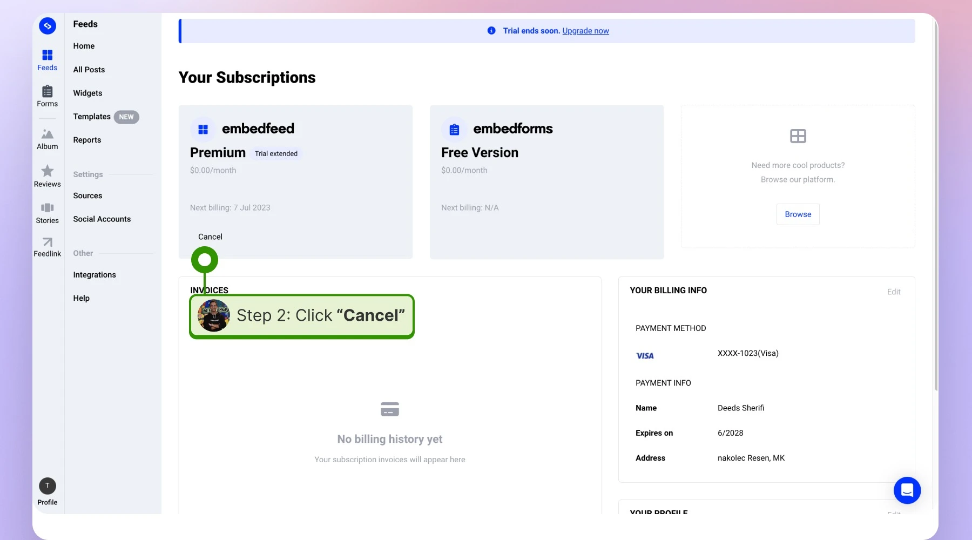Open the Stories section icon
Image resolution: width=972 pixels, height=540 pixels.
tap(48, 208)
